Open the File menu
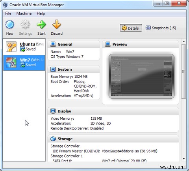Viewport: 189px width, 171px height. tap(8, 13)
